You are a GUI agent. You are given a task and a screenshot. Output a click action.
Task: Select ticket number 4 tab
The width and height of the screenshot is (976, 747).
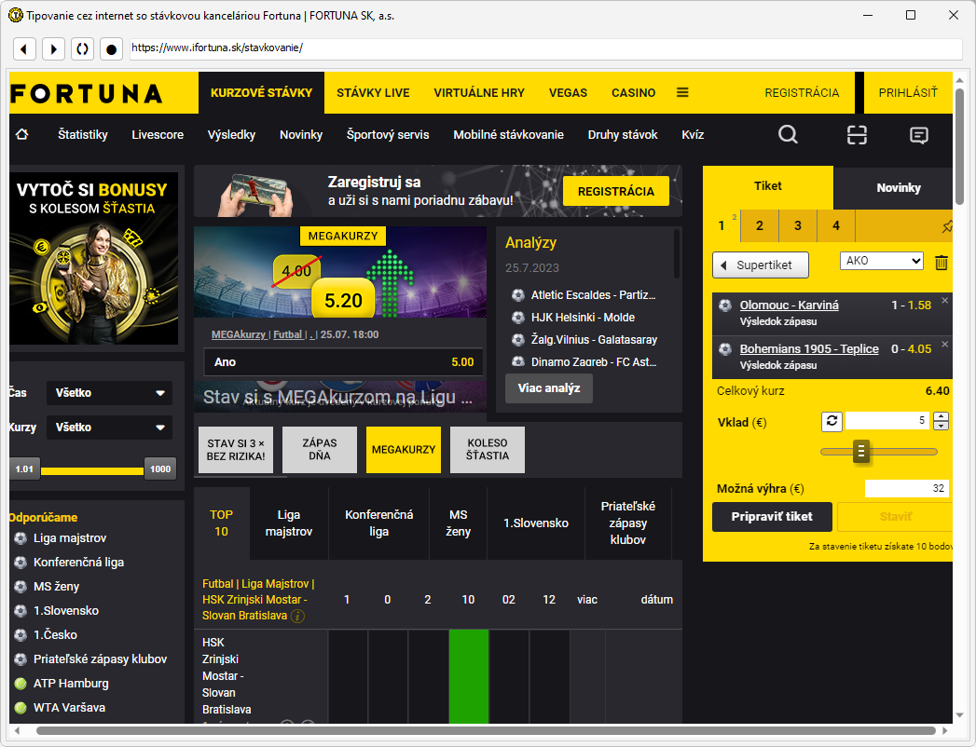pyautogui.click(x=836, y=225)
